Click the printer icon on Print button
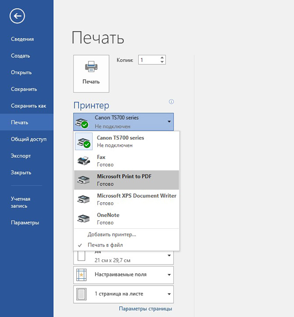Image resolution: width=294 pixels, height=317 pixels. (x=91, y=67)
